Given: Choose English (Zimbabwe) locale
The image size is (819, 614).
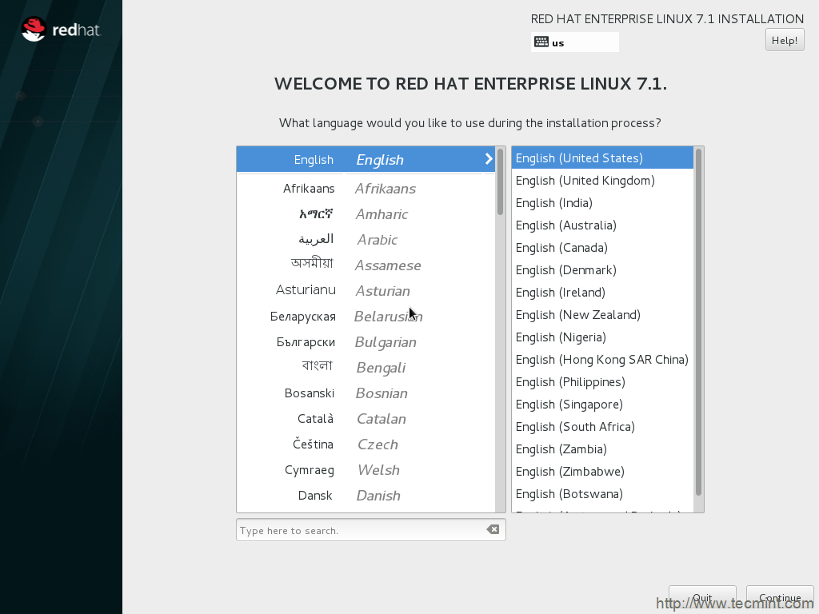Looking at the screenshot, I should coord(603,472).
